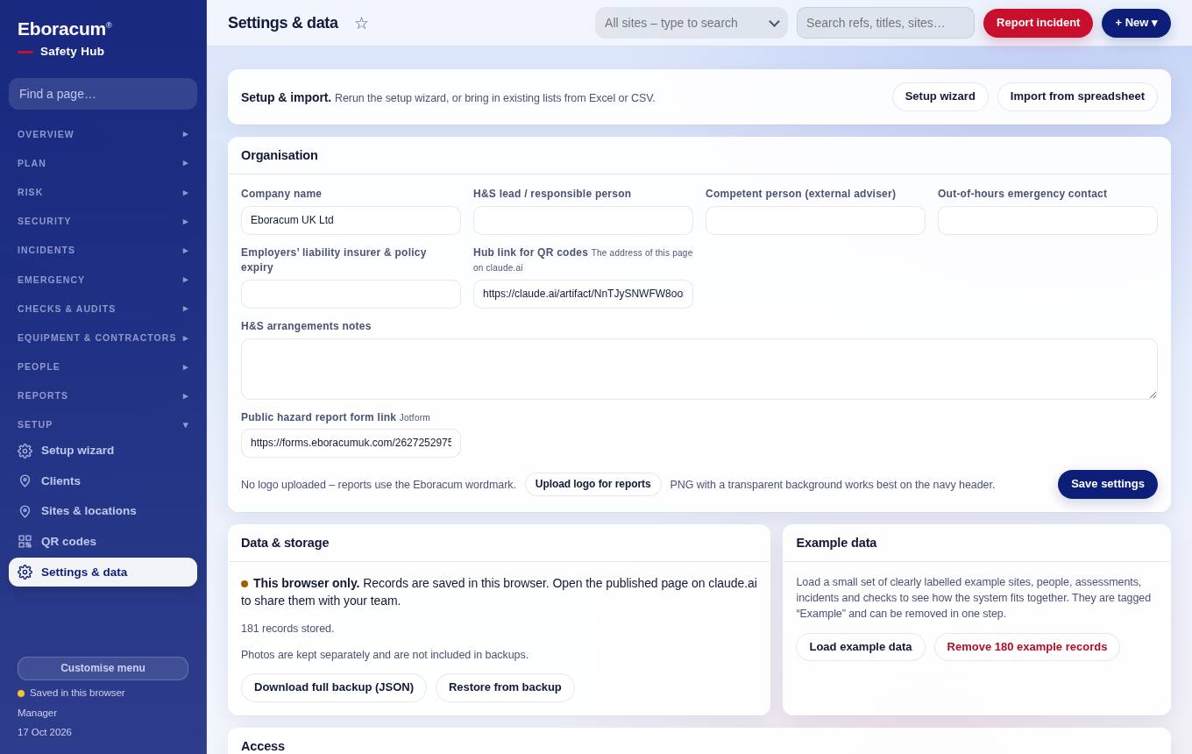Select Setup wizard in sidebar menu
This screenshot has height=754, width=1192.
103,451
